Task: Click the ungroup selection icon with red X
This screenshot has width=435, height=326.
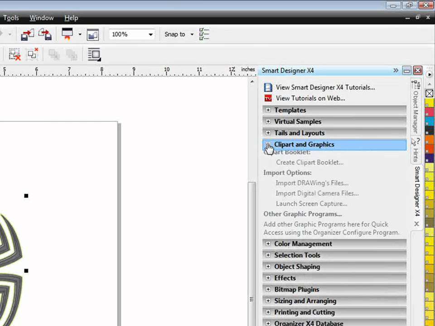Action: click(x=14, y=54)
